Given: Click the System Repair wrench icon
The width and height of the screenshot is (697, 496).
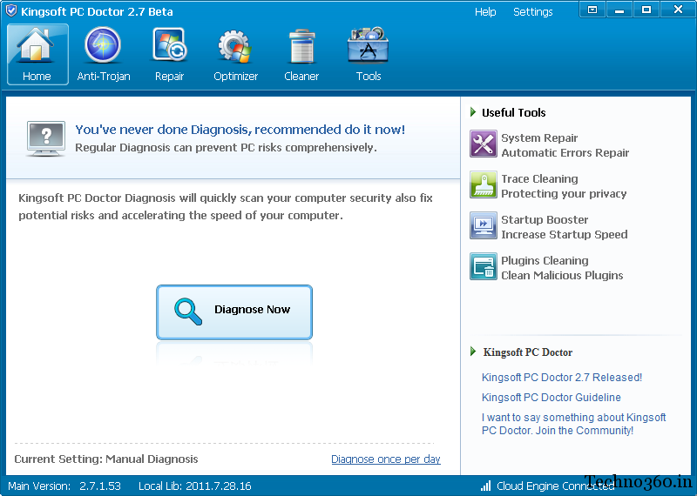Looking at the screenshot, I should coord(484,144).
